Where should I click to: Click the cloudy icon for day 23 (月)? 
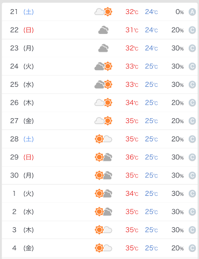click(103, 48)
